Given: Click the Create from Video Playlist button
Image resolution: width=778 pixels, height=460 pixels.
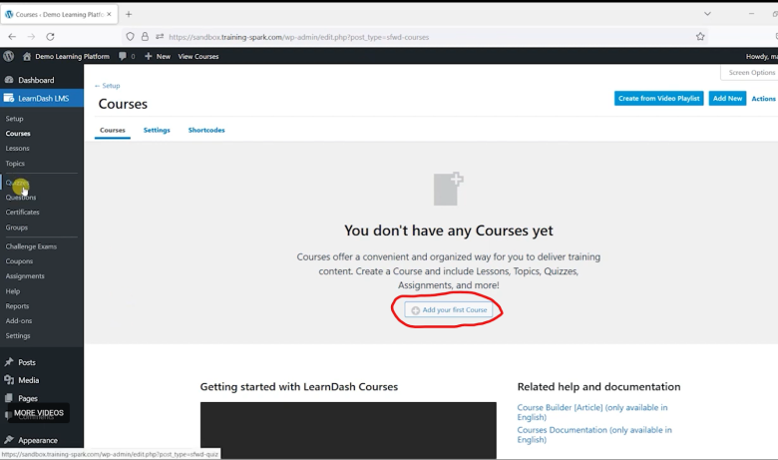Looking at the screenshot, I should point(658,99).
